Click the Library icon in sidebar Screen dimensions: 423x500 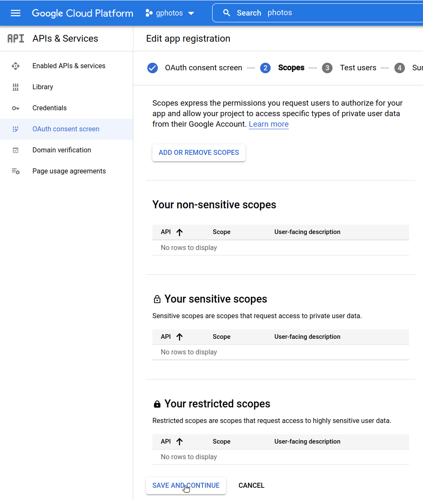(16, 87)
